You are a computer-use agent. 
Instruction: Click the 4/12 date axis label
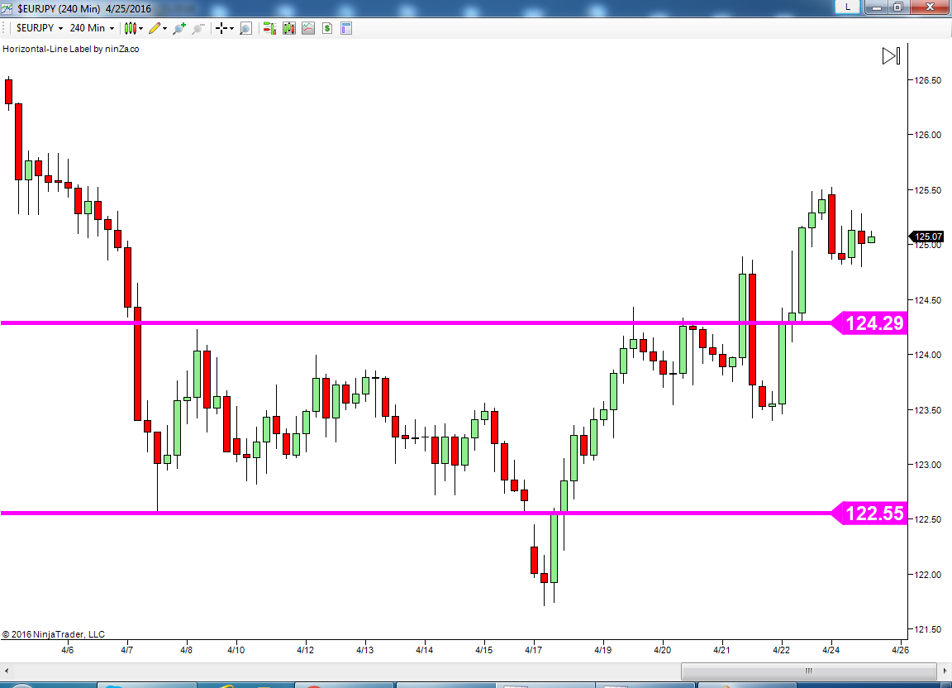tap(306, 650)
